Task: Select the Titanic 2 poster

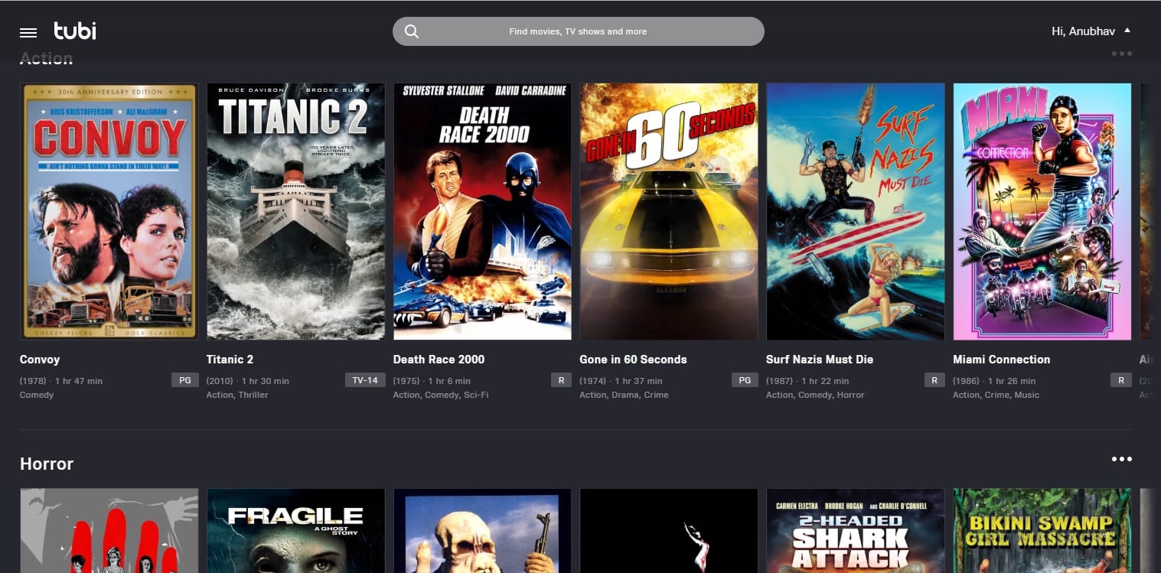Action: click(x=295, y=211)
